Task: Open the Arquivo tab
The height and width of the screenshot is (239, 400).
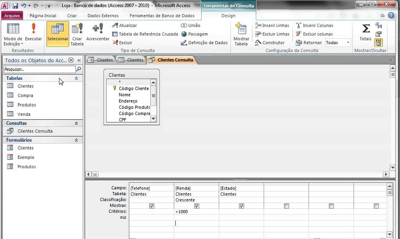Action: tap(12, 16)
